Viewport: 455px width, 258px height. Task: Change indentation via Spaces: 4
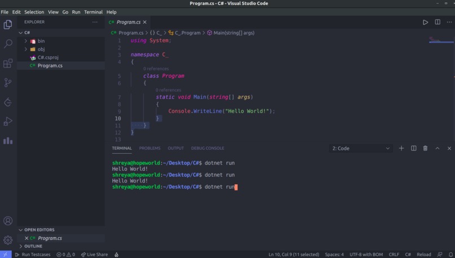click(x=334, y=255)
